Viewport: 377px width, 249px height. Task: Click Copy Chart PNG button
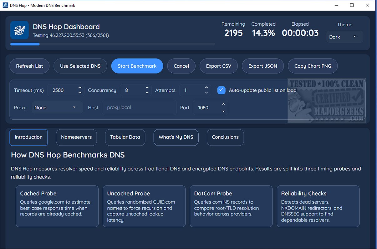pyautogui.click(x=313, y=66)
